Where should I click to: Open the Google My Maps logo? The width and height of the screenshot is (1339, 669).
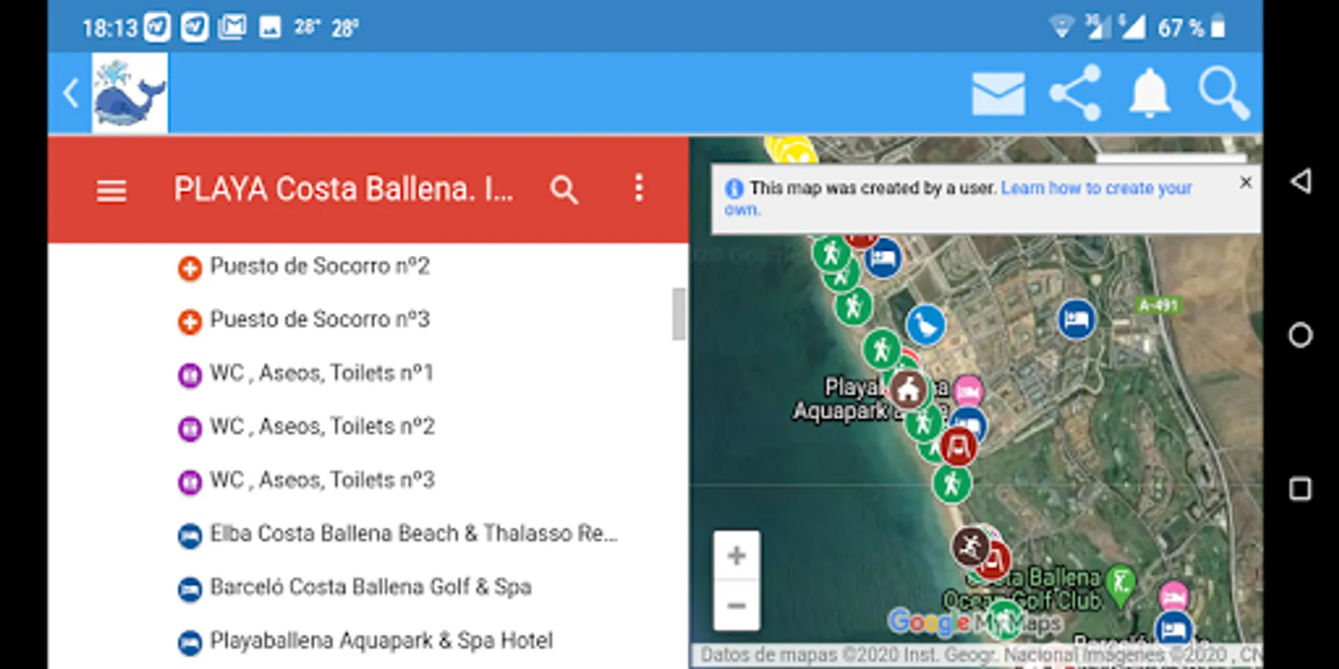pos(974,622)
